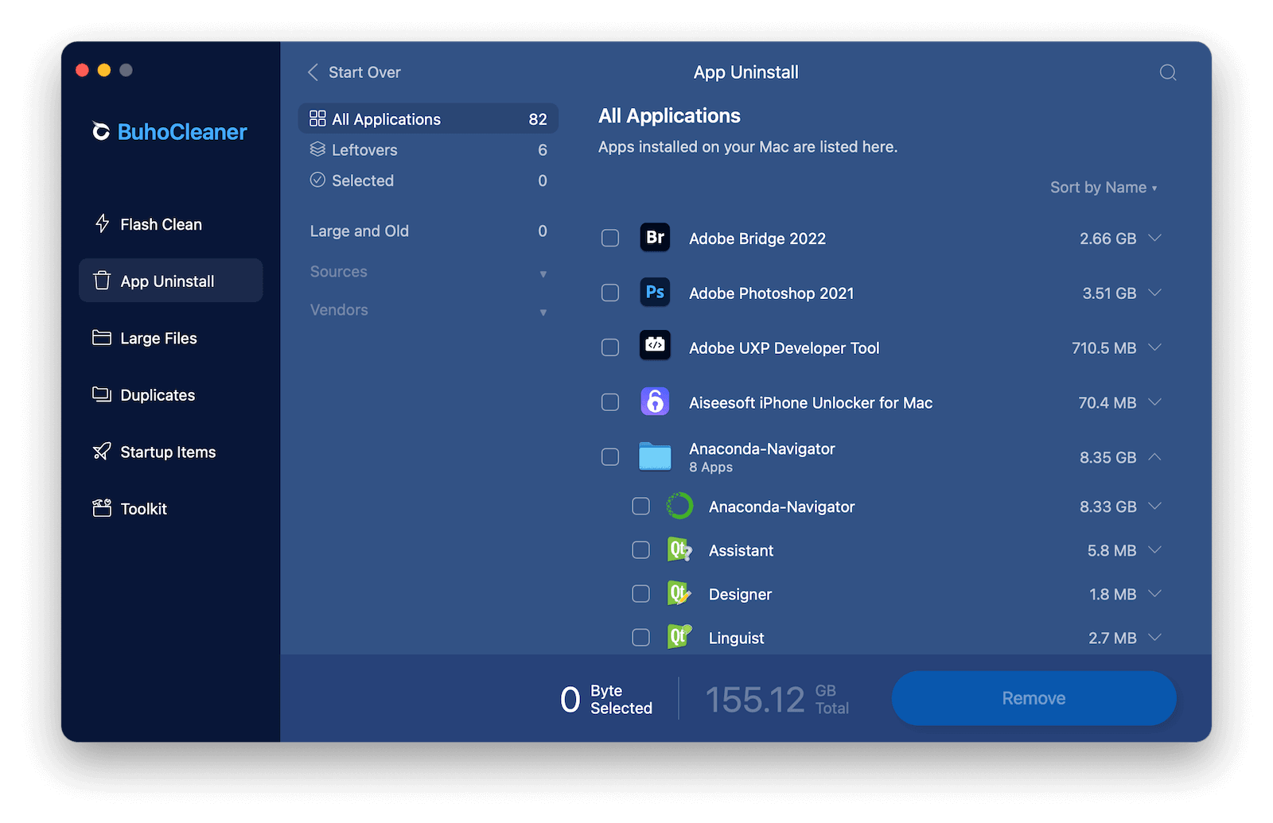The image size is (1273, 823).
Task: Expand Adobe UXP Developer Tool chevron
Action: point(1155,347)
